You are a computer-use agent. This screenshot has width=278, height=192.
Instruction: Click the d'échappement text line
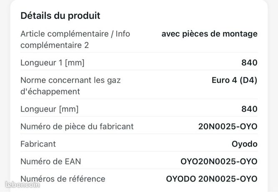tap(50, 92)
